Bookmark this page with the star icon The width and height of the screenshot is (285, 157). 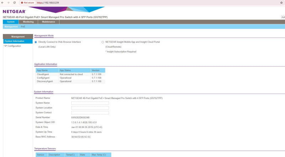281,3
